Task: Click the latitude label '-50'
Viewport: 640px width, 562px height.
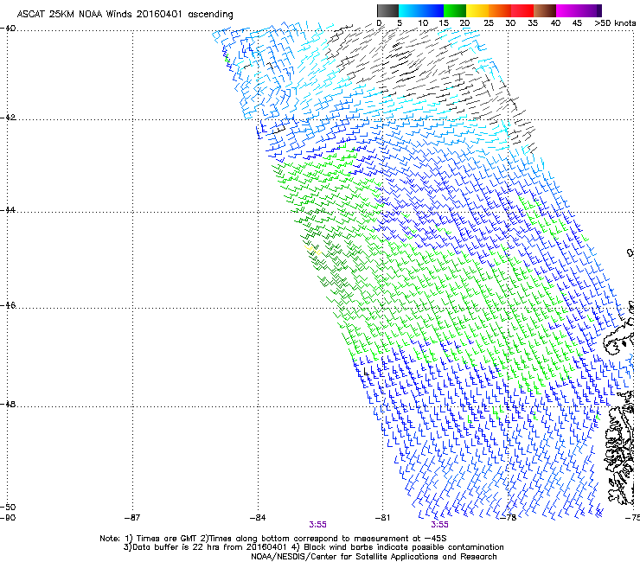Action: tap(8, 507)
